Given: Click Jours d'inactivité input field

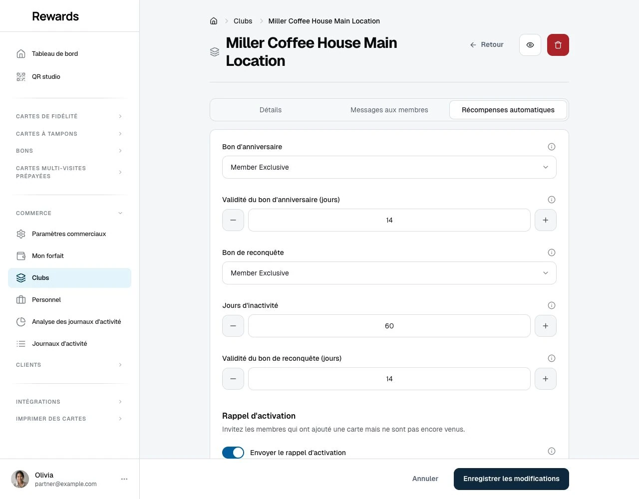Looking at the screenshot, I should tap(389, 326).
